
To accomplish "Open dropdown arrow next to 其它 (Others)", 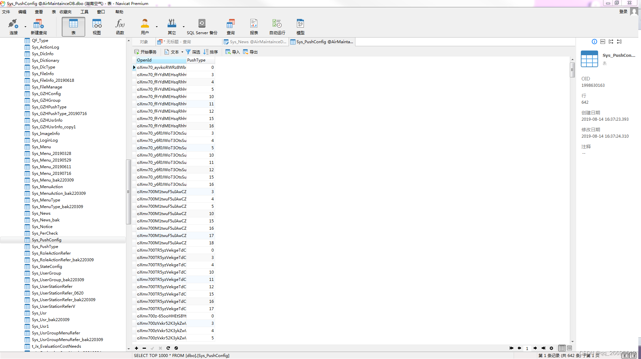I will [x=184, y=27].
